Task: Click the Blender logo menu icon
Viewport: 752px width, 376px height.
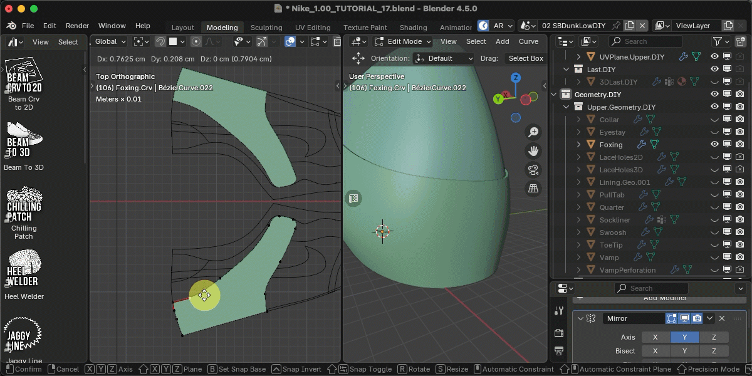Action: click(12, 26)
